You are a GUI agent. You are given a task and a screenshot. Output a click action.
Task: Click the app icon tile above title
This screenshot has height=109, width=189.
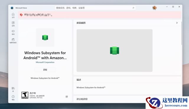[45, 37]
